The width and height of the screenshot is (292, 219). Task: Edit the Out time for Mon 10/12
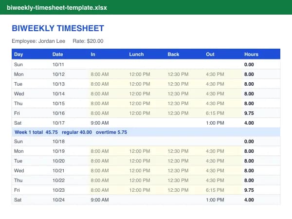pos(215,74)
